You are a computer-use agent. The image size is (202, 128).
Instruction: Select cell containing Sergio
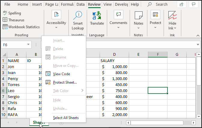tap(17, 97)
